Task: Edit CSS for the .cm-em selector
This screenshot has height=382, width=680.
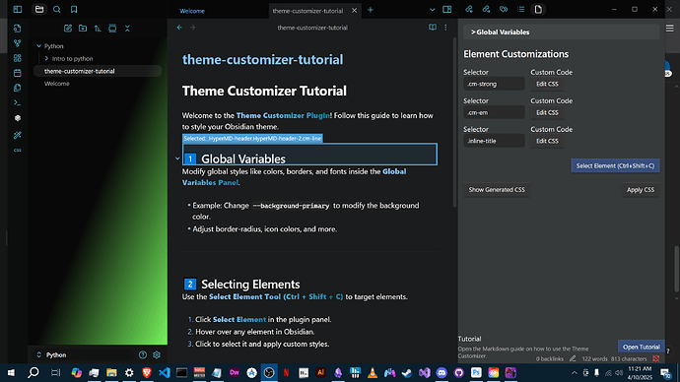Action: tap(547, 112)
